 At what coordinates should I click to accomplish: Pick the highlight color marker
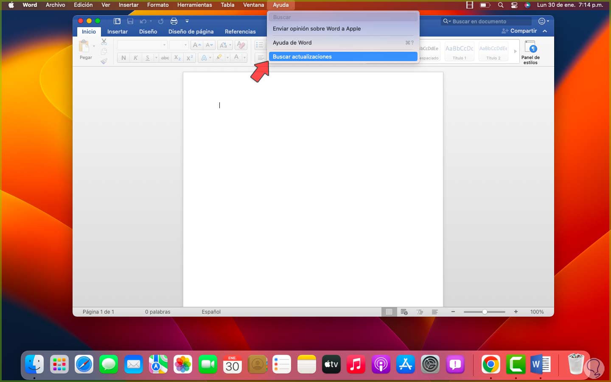[x=219, y=58]
